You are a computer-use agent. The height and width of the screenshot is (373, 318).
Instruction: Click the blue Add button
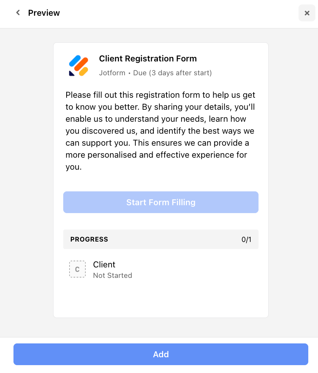click(x=161, y=354)
